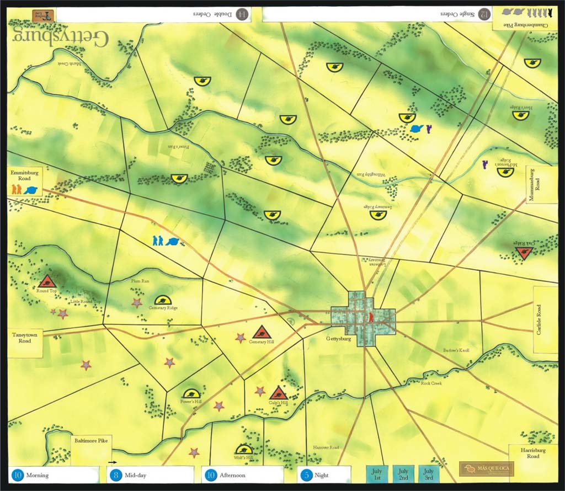Click the teal Gettysburg town street grid
This screenshot has width=565, height=491.
click(x=363, y=319)
